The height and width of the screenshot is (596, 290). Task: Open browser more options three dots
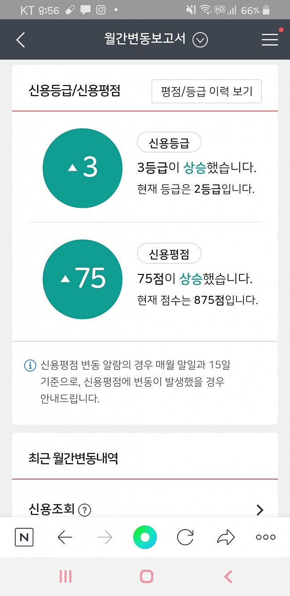click(265, 537)
